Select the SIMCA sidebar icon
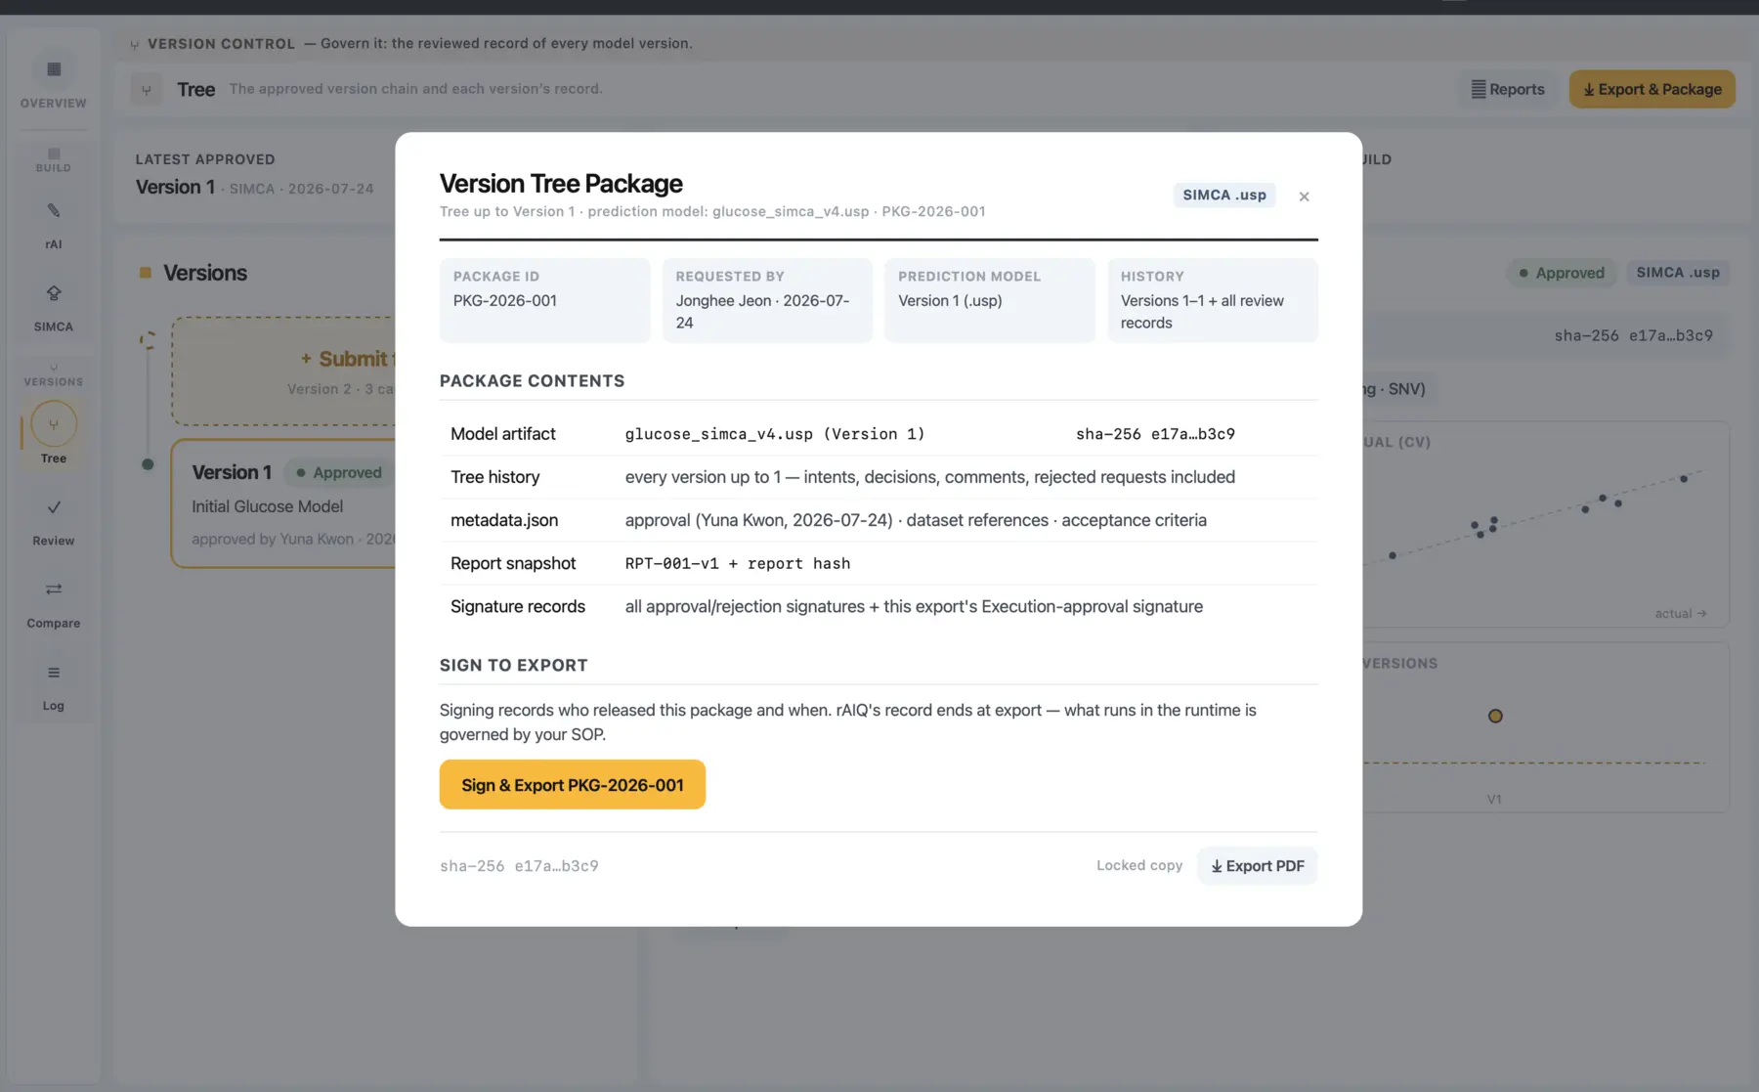This screenshot has height=1092, width=1759. tap(53, 307)
